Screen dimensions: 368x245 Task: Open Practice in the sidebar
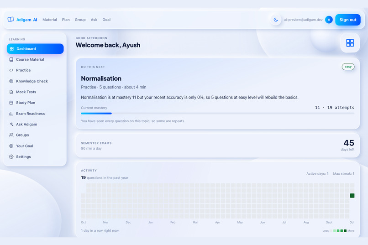click(35, 70)
